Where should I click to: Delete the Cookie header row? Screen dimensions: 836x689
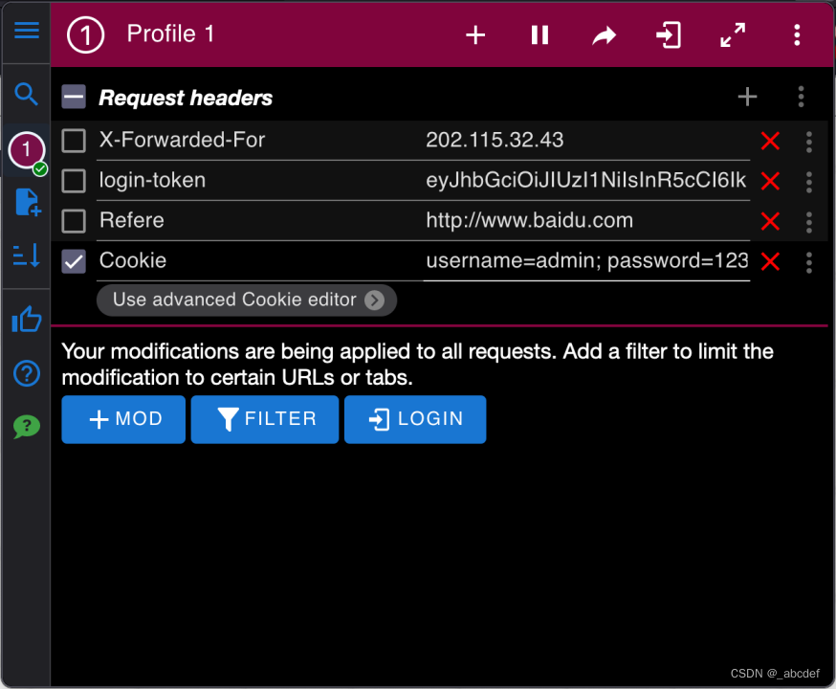coord(770,261)
